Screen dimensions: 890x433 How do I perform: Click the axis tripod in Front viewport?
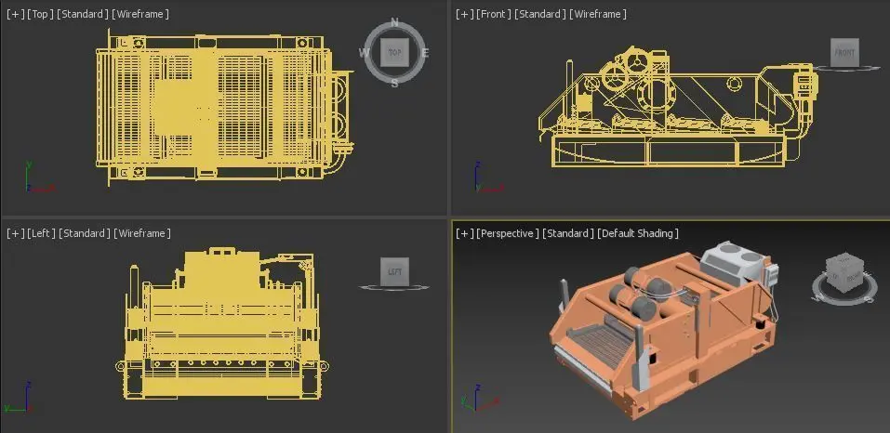click(488, 177)
